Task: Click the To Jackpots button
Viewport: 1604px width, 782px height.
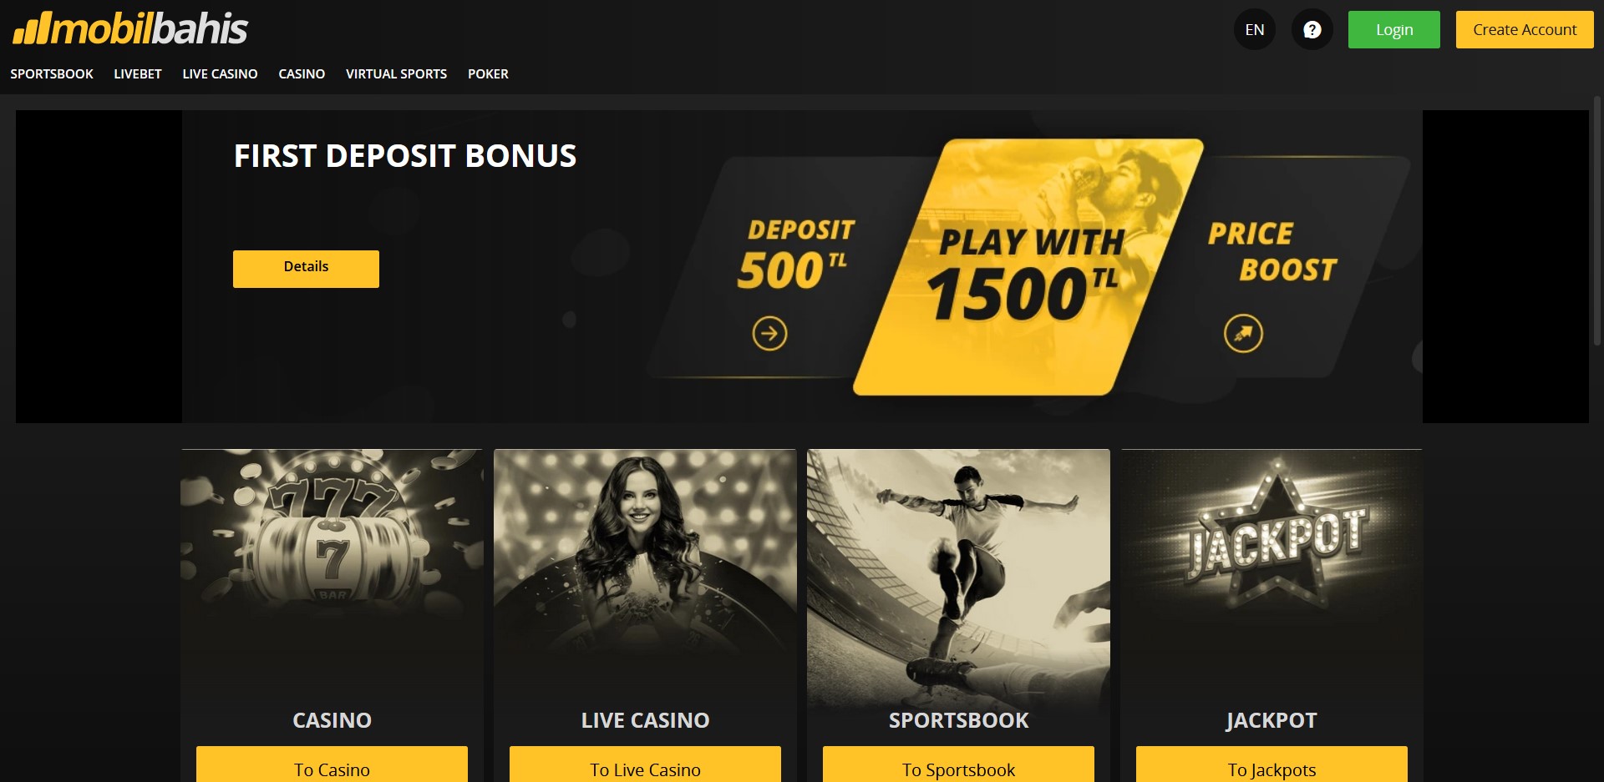Action: pyautogui.click(x=1272, y=765)
